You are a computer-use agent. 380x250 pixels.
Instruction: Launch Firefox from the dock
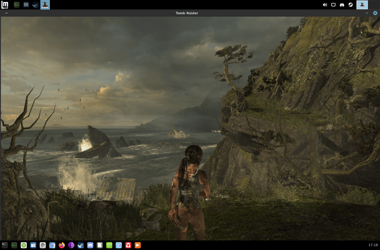click(x=62, y=245)
